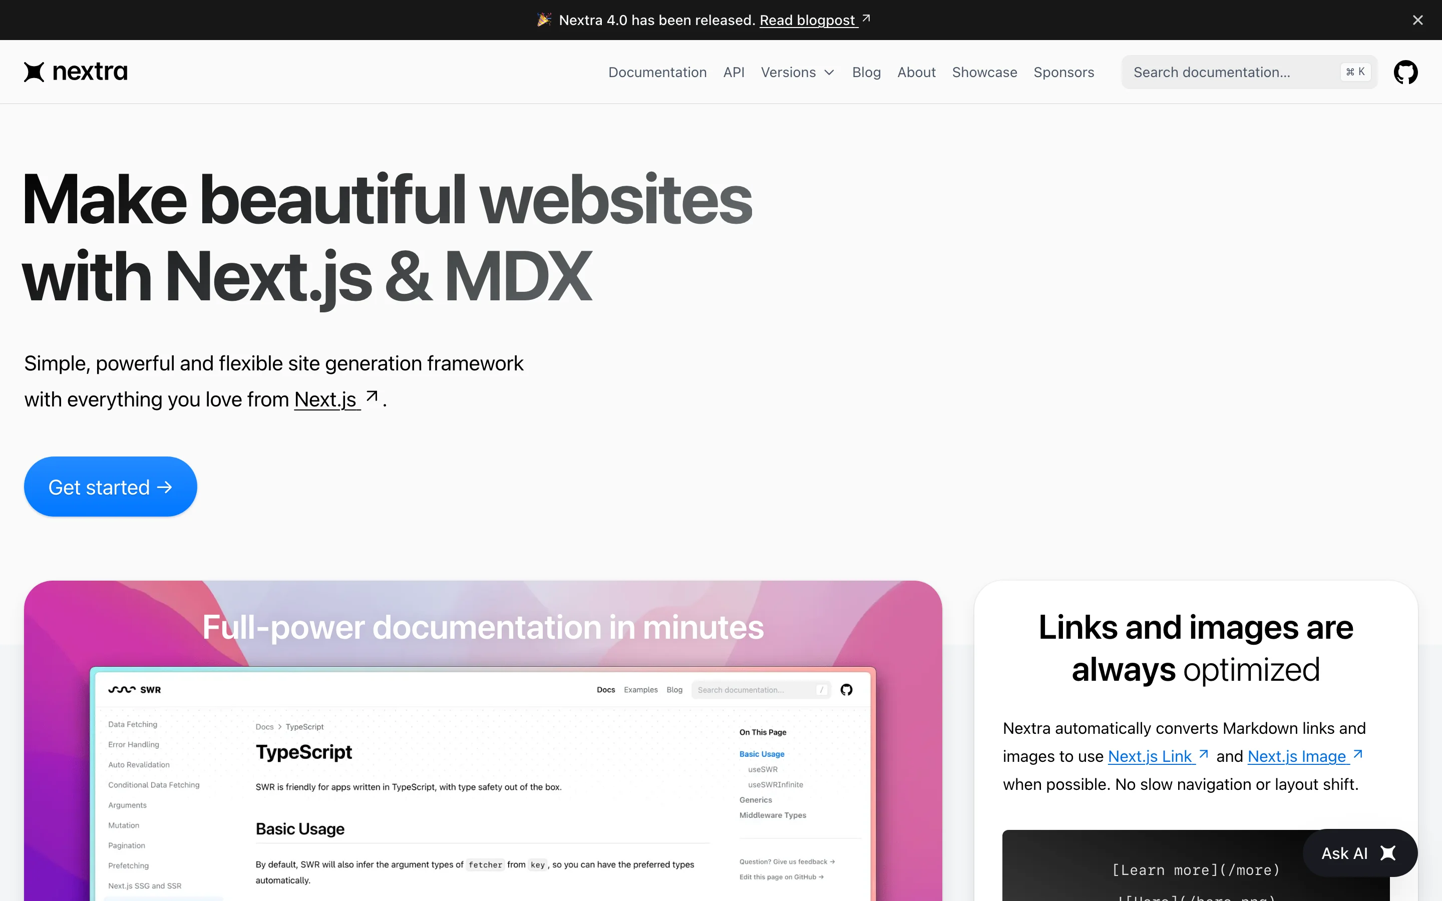Click the Get started button
The width and height of the screenshot is (1442, 901).
[x=110, y=486]
